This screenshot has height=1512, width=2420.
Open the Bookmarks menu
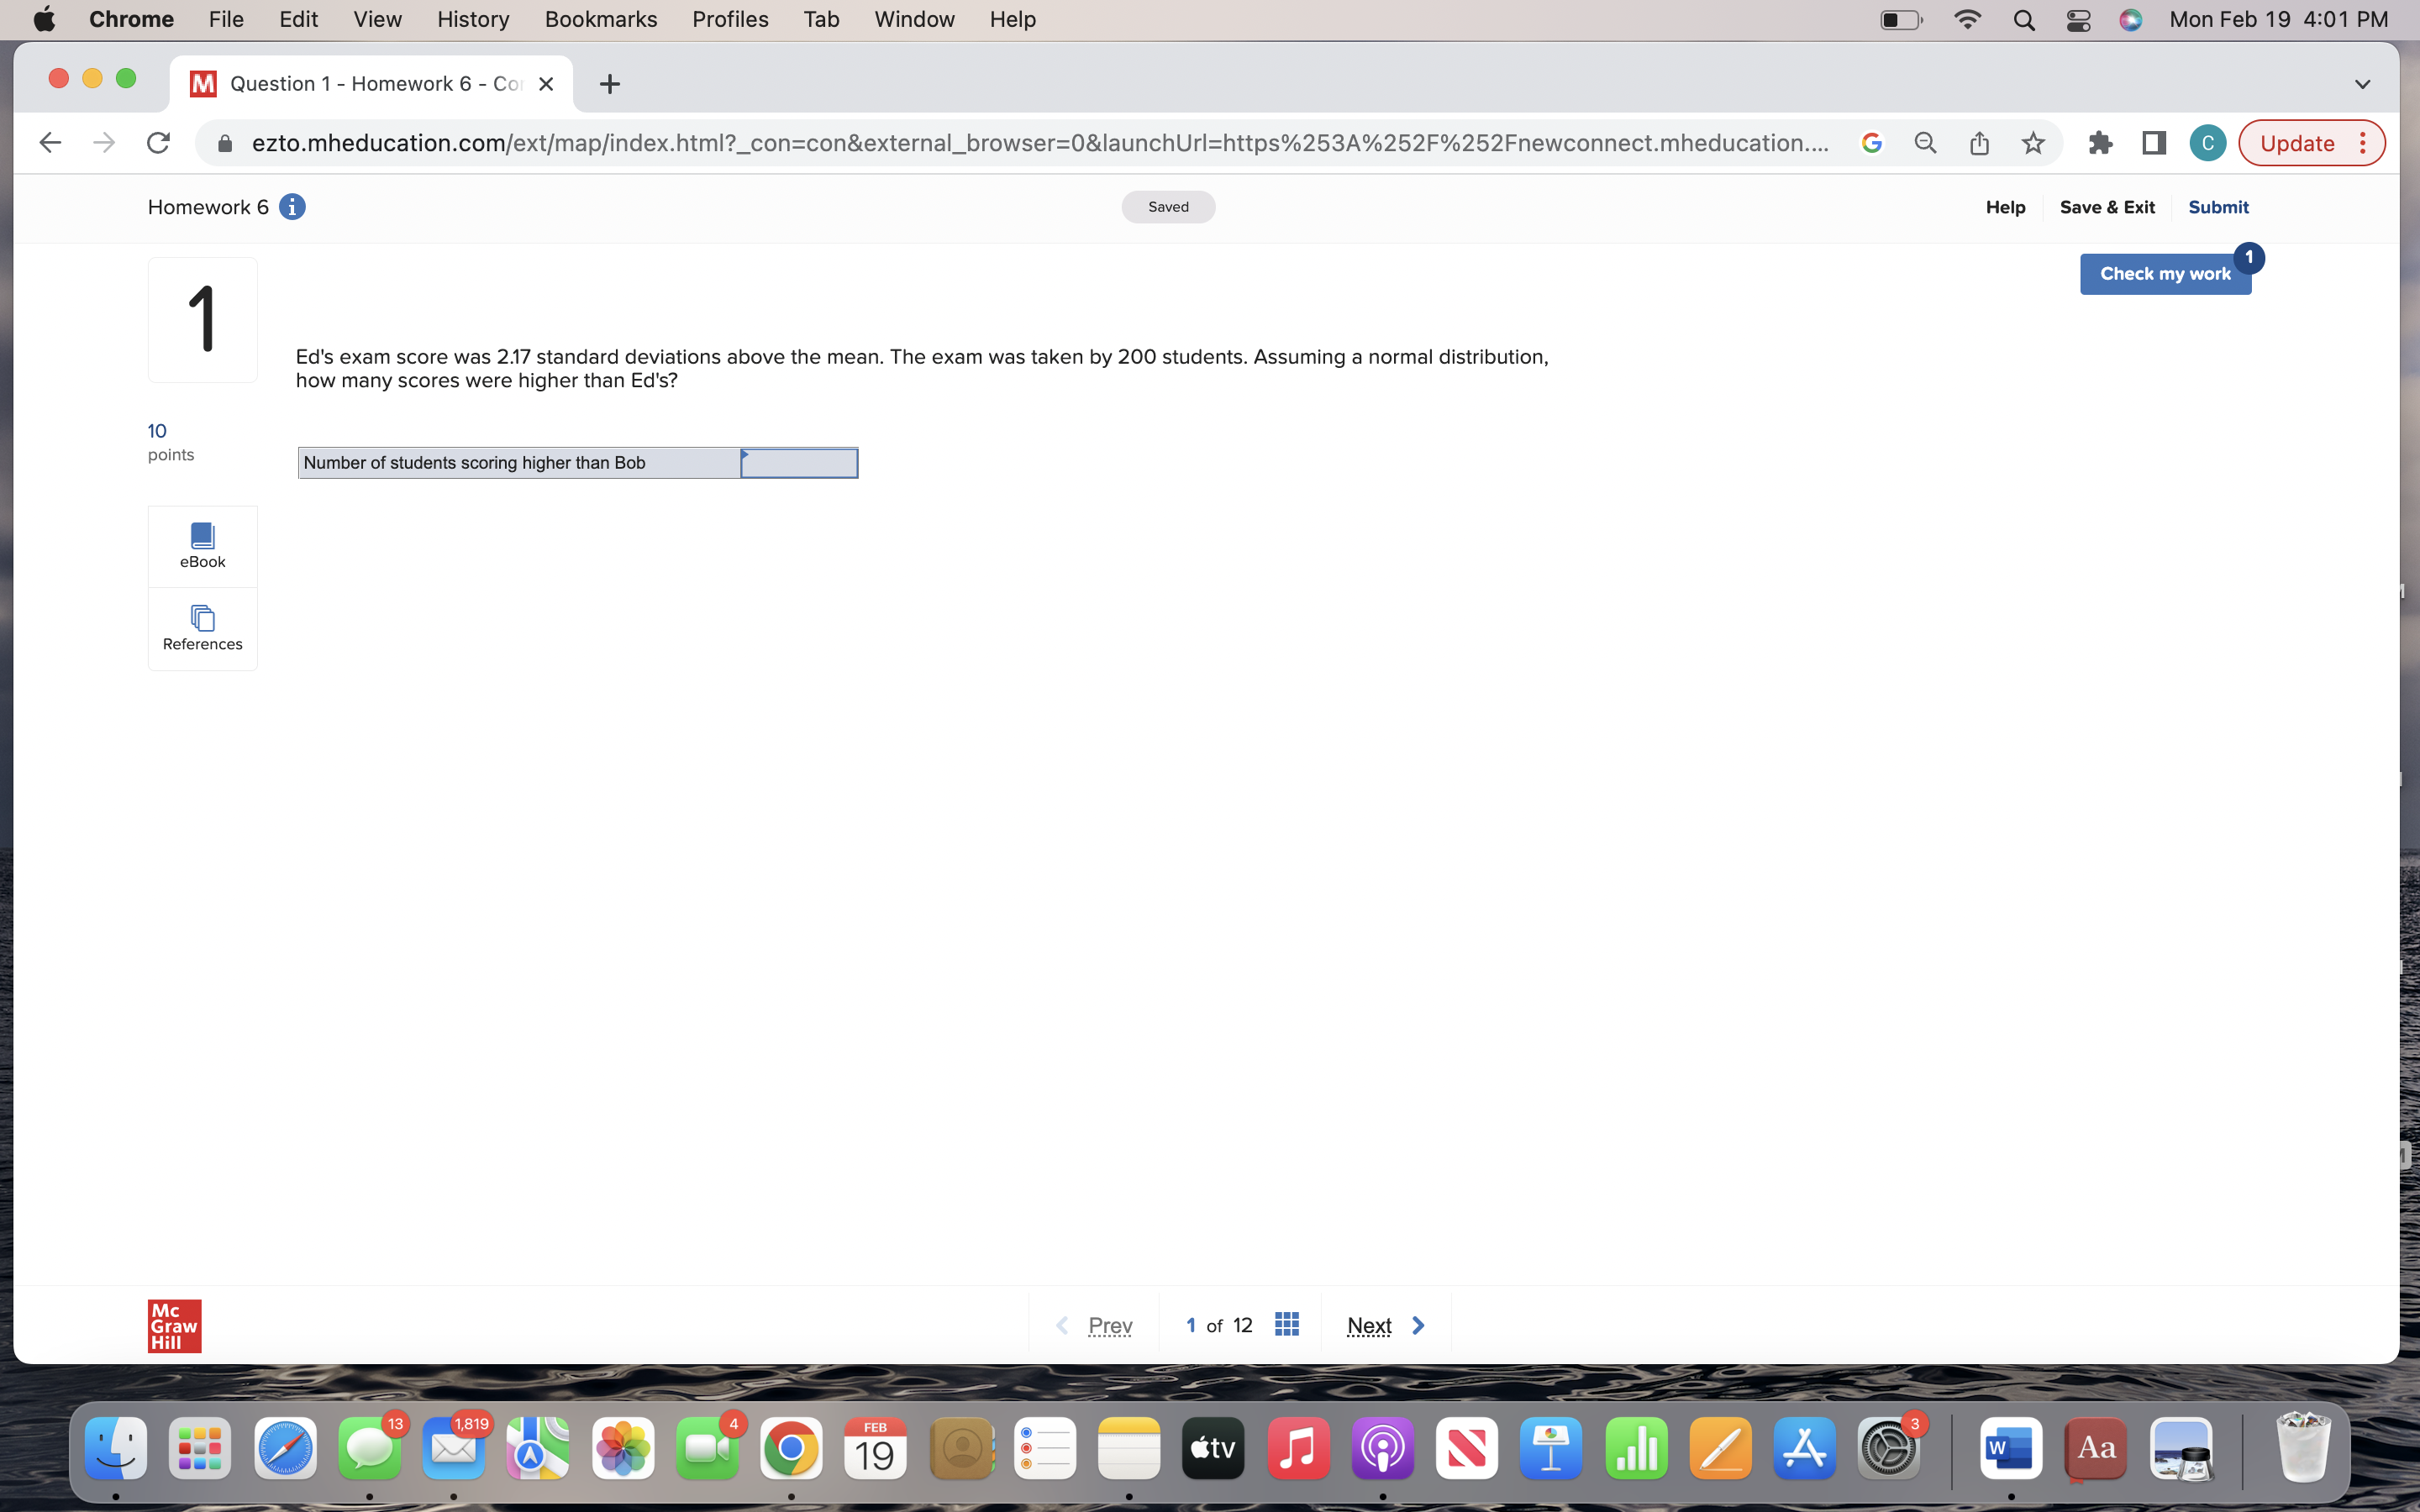(600, 19)
